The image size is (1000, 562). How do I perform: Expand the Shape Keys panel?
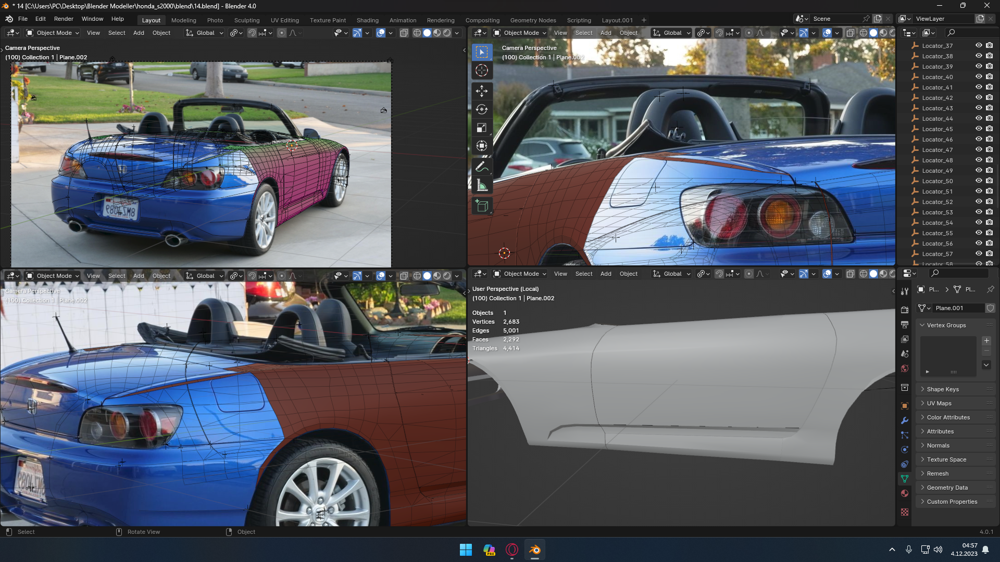pos(942,389)
